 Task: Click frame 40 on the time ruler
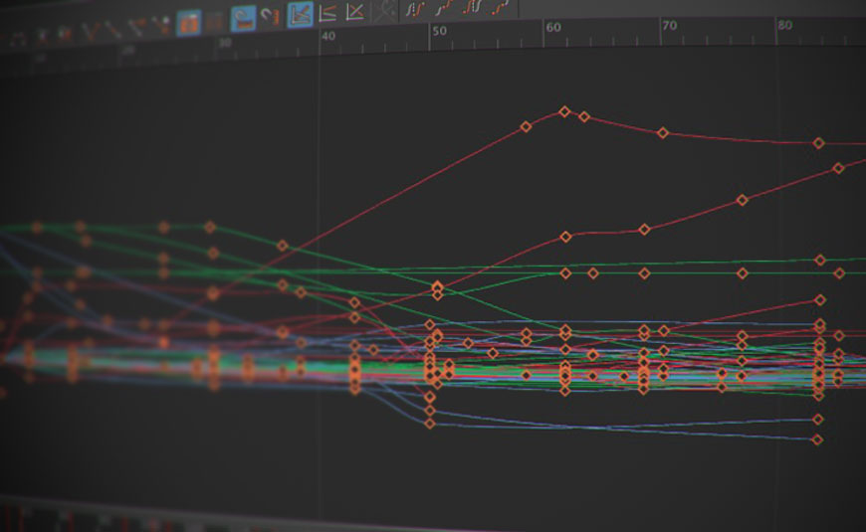point(328,37)
